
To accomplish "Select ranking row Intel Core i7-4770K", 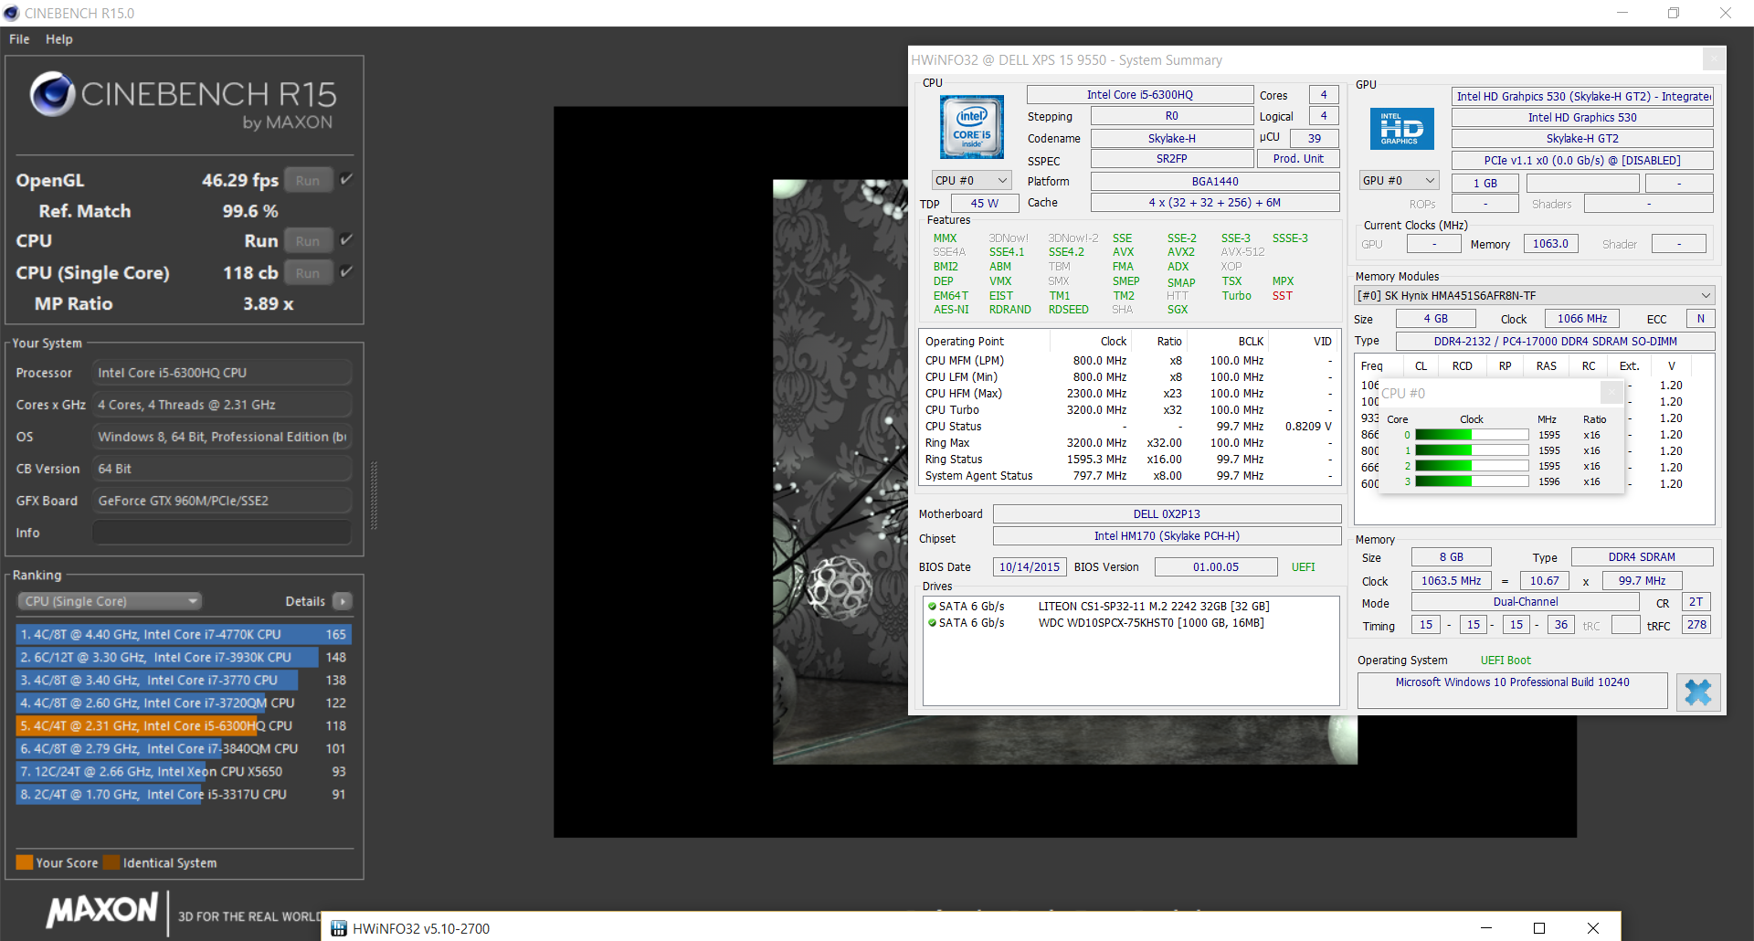I will coord(184,634).
